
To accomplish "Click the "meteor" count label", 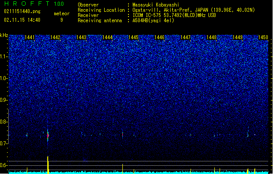I will (x=62, y=13).
